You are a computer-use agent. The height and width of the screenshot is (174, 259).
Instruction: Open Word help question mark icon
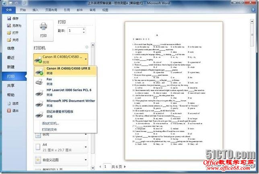(253, 10)
